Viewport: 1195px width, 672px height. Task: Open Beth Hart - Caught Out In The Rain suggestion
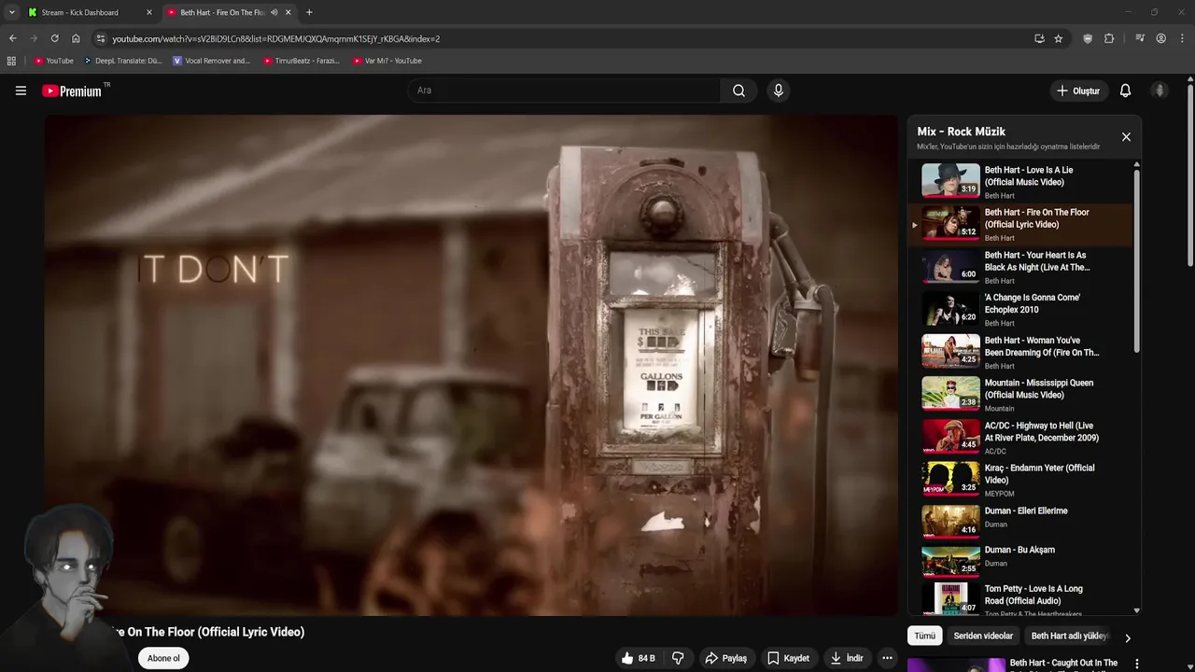click(1063, 664)
